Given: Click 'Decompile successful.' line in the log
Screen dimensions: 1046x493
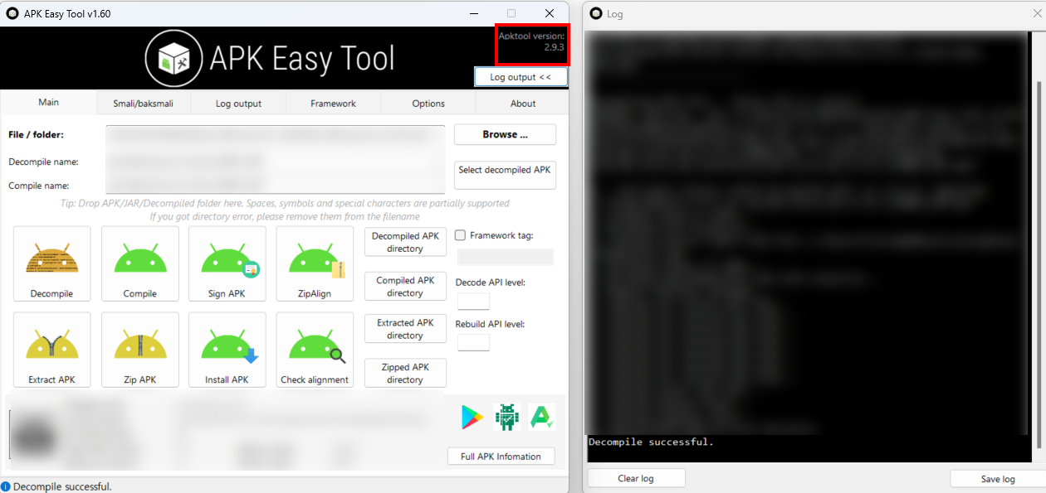Looking at the screenshot, I should coord(651,442).
